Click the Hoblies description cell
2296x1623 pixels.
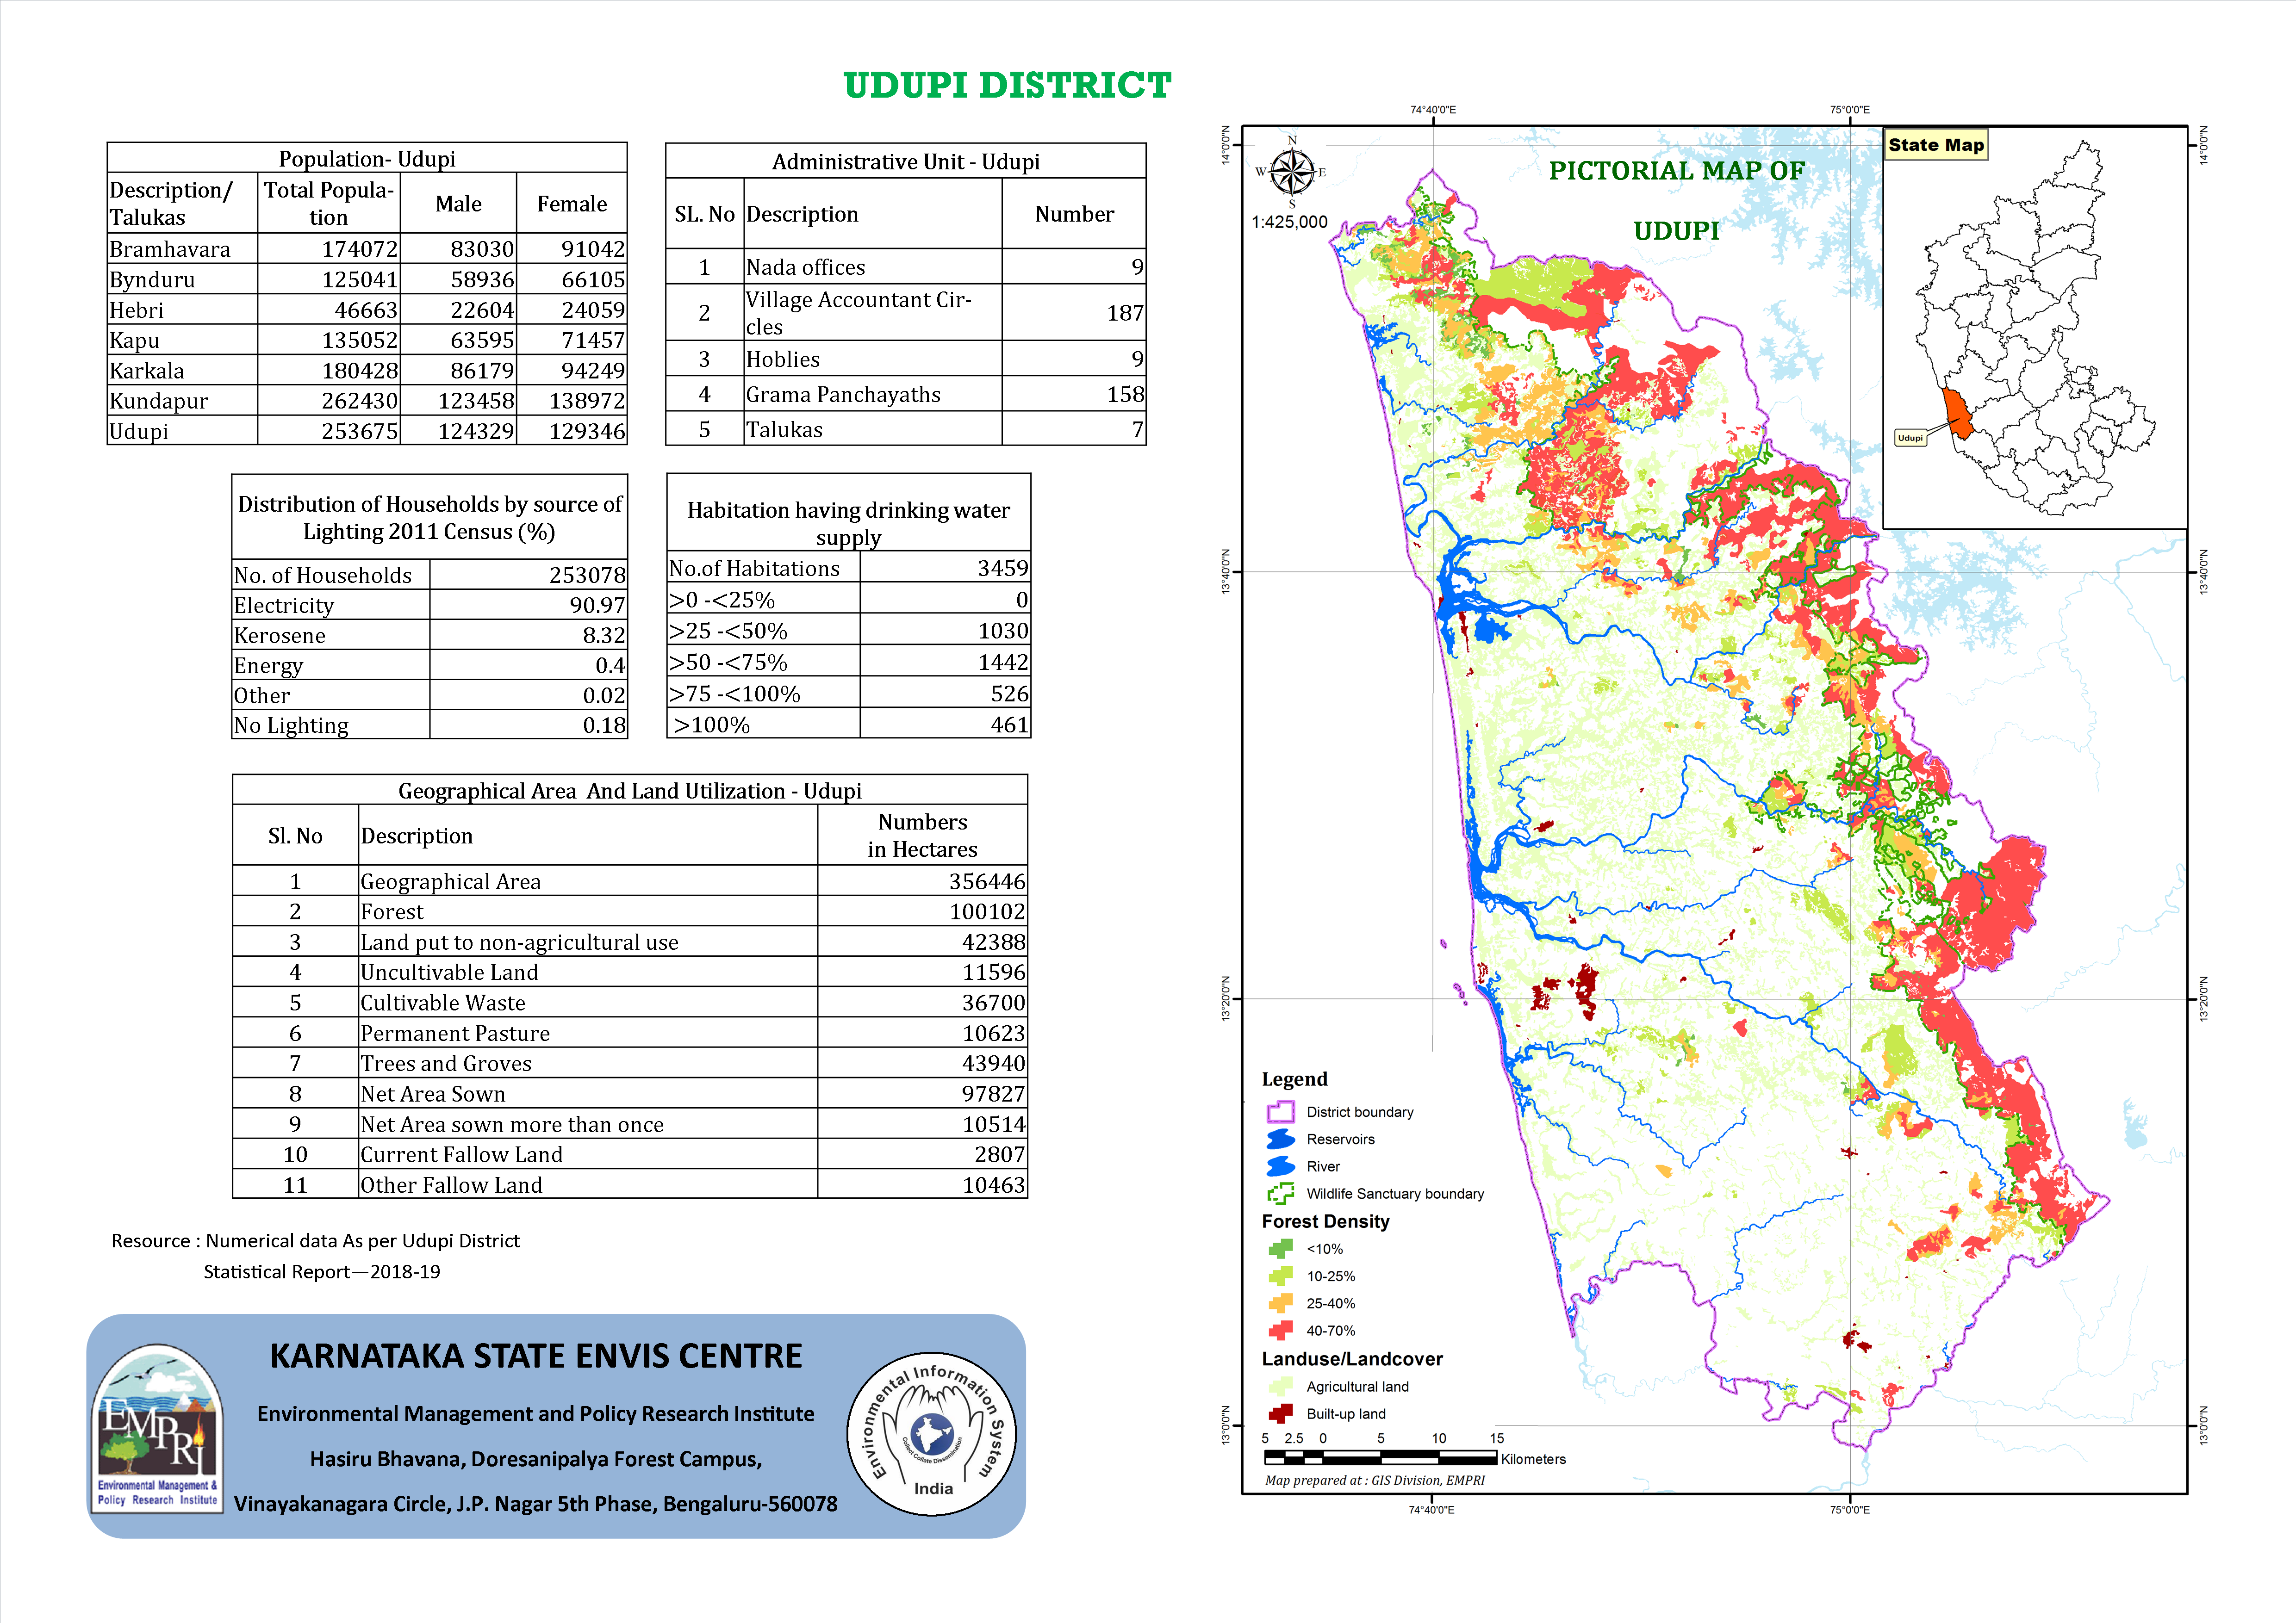(x=872, y=359)
